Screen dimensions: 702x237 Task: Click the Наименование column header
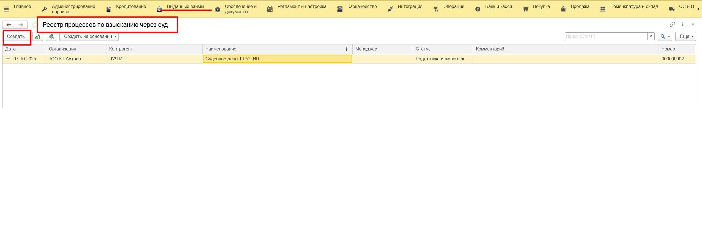pos(277,49)
